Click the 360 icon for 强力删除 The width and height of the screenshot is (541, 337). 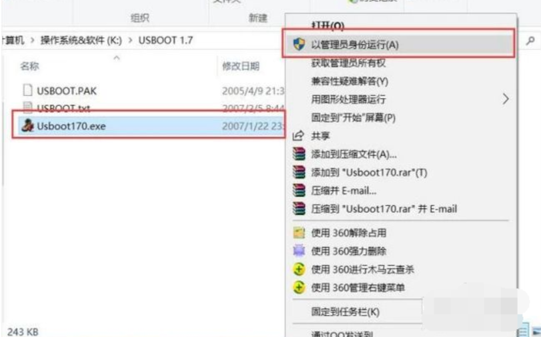299,251
